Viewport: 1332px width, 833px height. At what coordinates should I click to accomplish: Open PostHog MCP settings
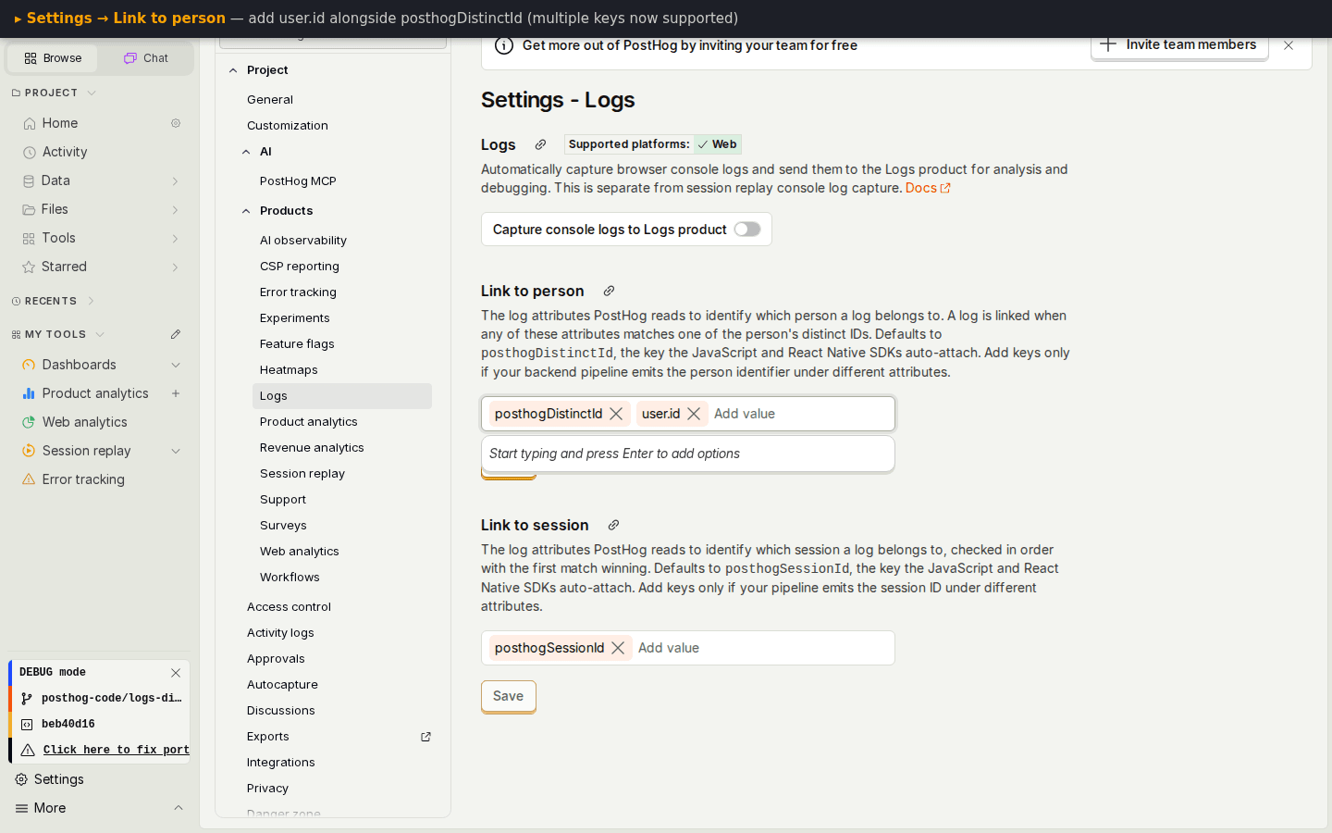point(298,181)
